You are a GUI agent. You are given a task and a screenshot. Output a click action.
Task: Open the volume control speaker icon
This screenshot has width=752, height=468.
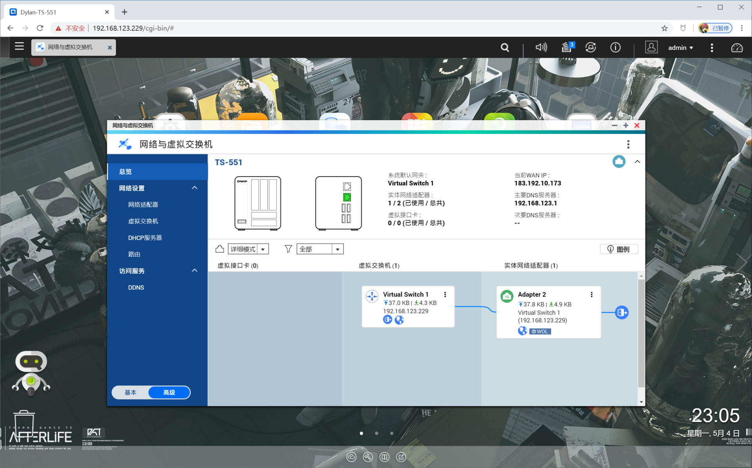541,47
